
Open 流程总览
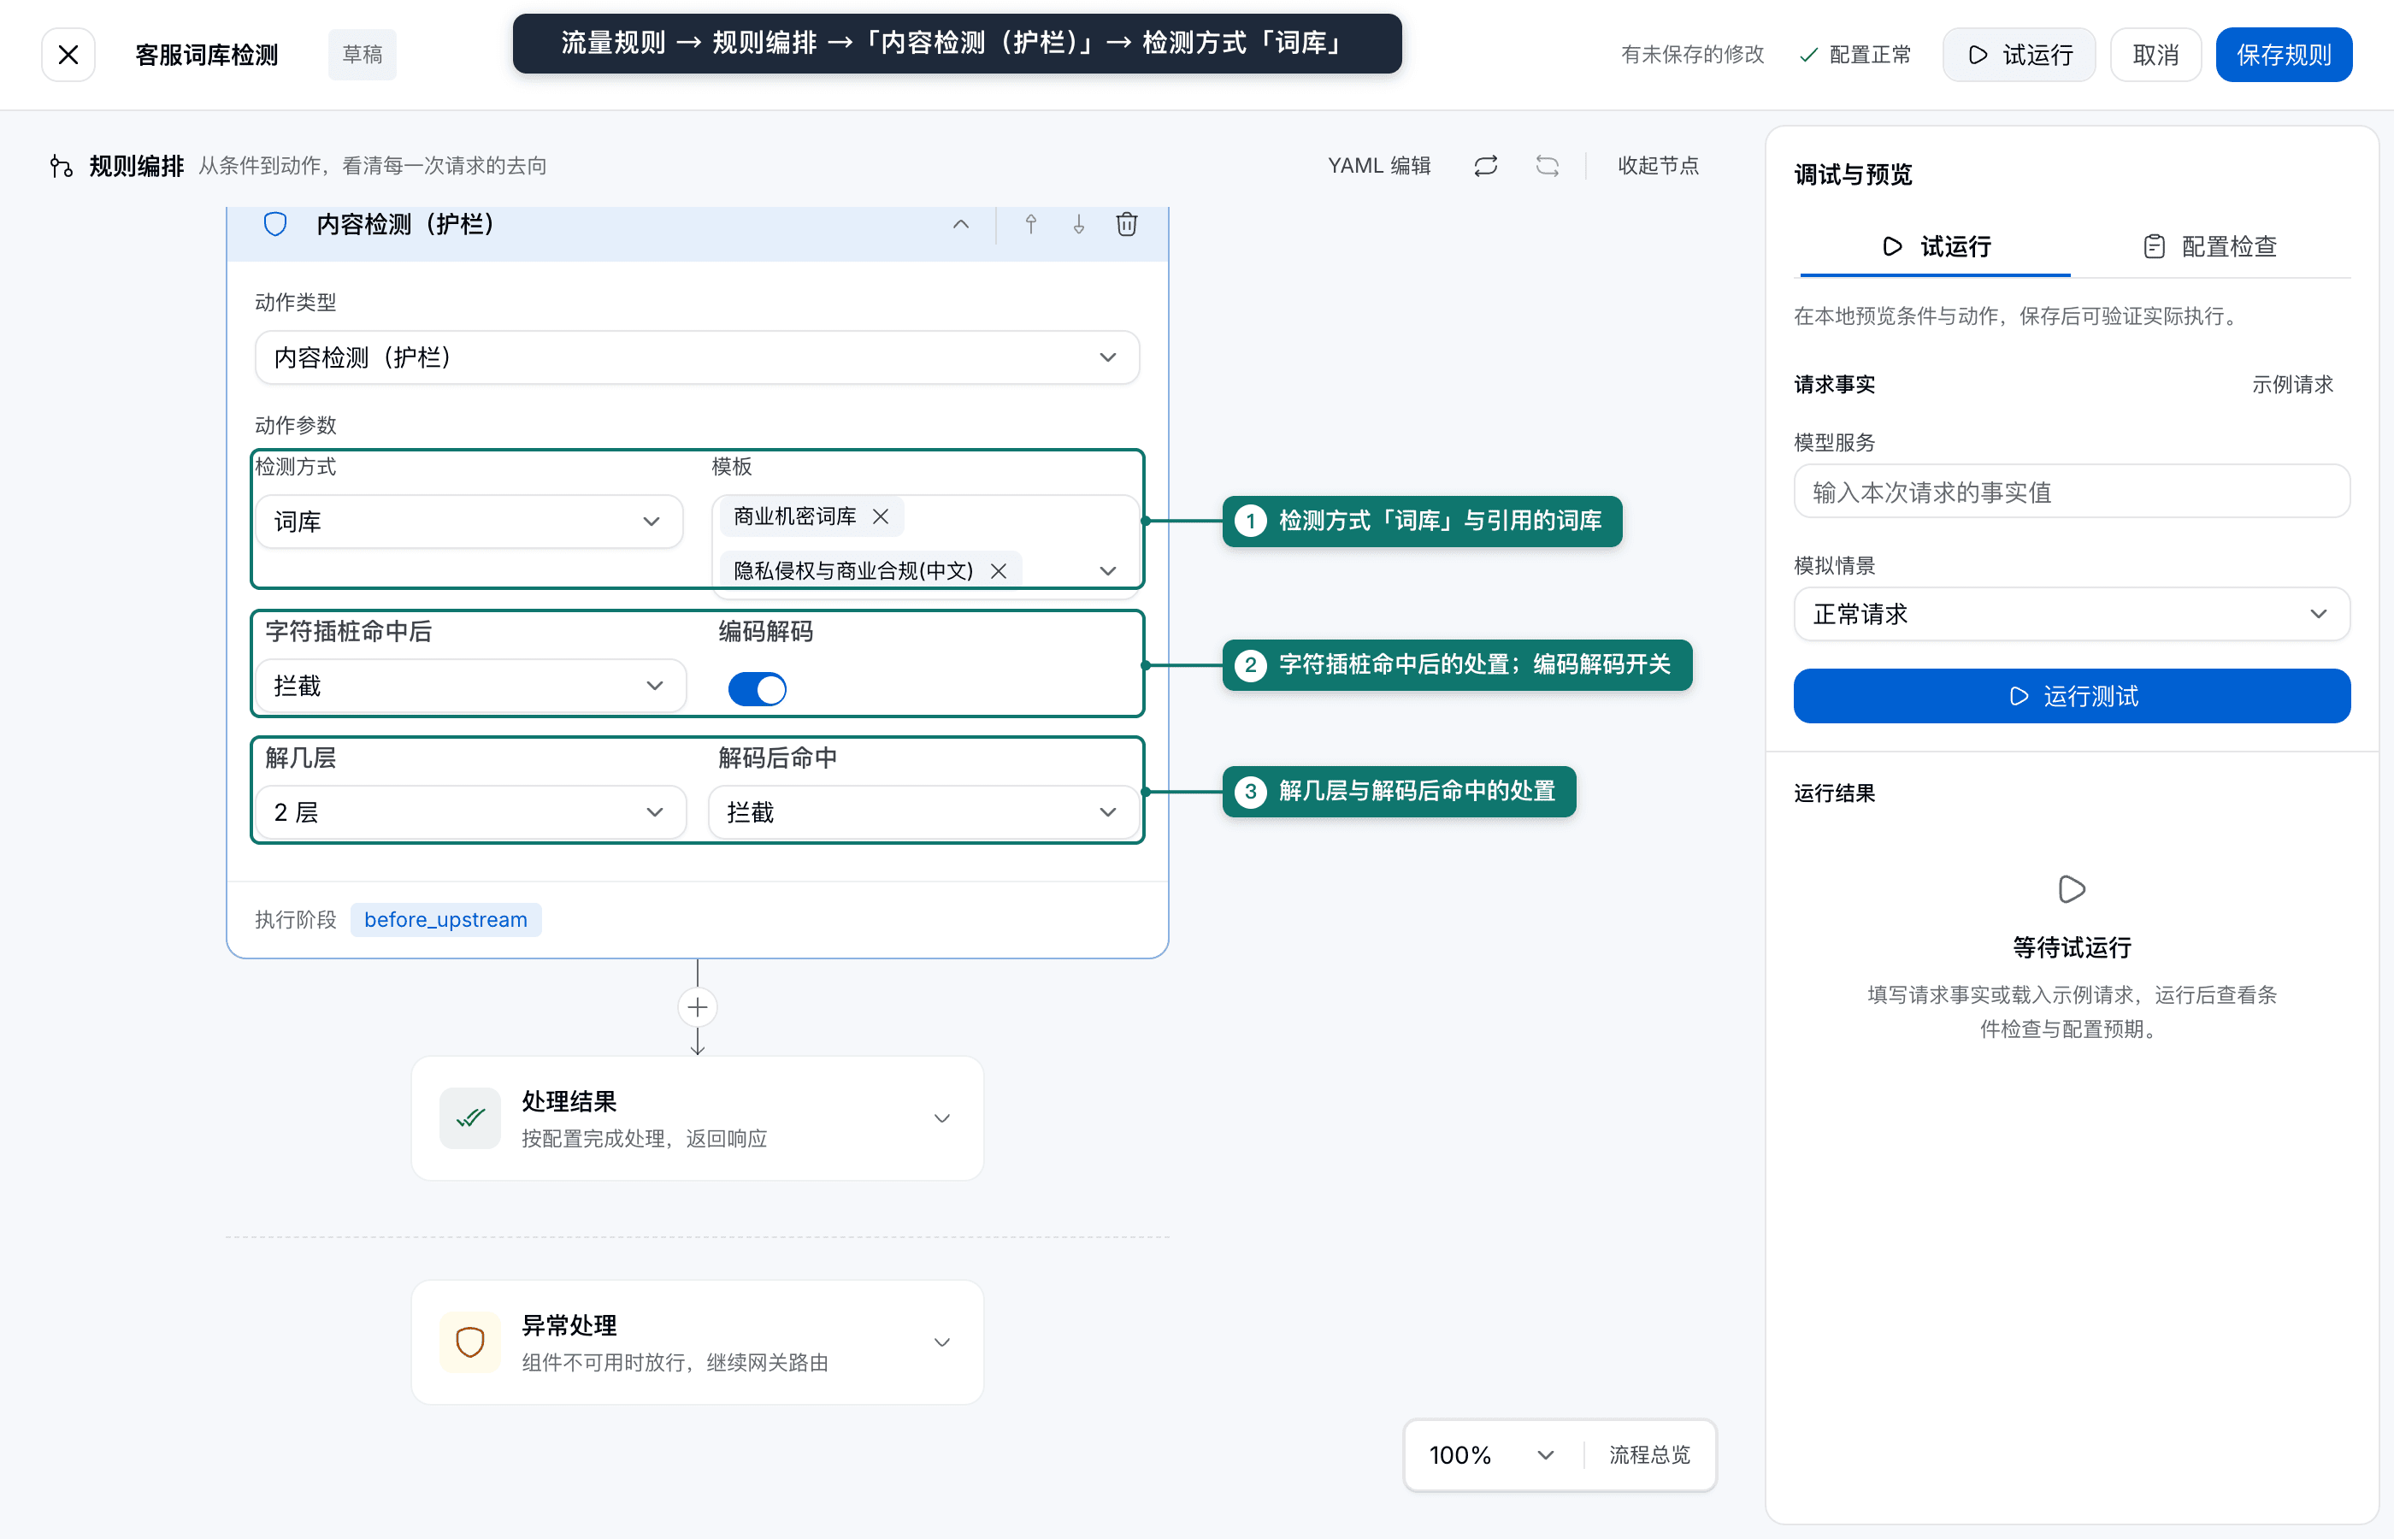1649,1455
